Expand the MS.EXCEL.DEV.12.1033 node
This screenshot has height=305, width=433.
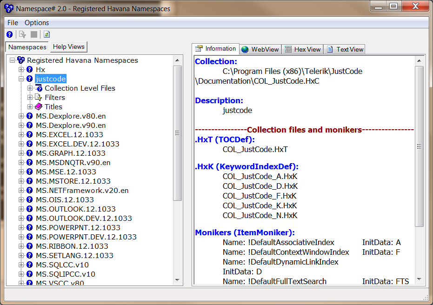[x=21, y=144]
